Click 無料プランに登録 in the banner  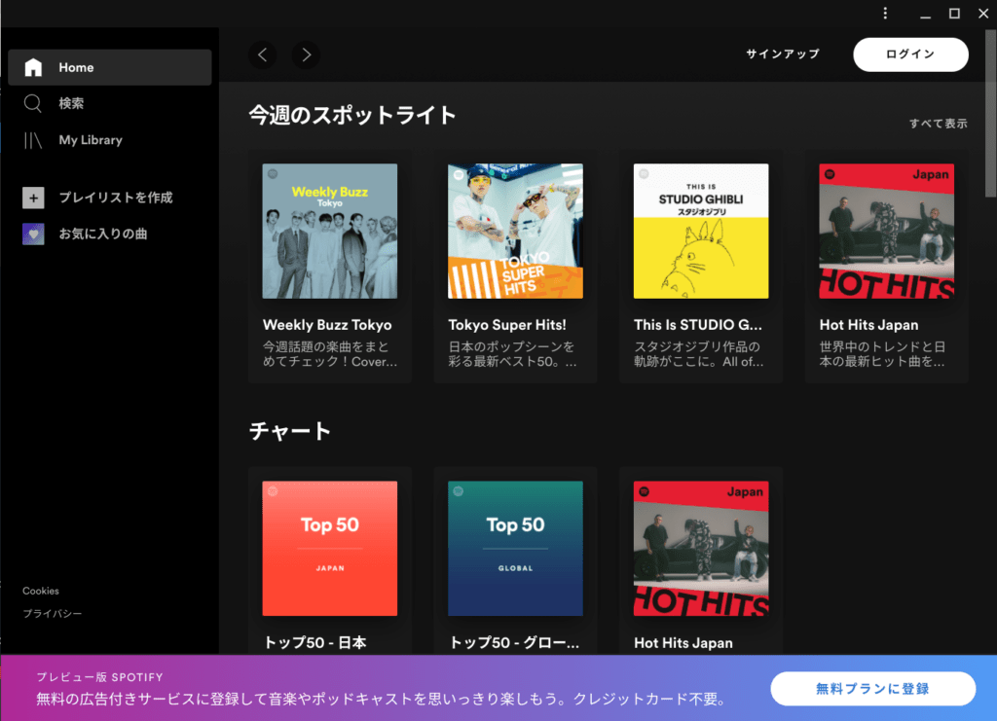pos(872,689)
